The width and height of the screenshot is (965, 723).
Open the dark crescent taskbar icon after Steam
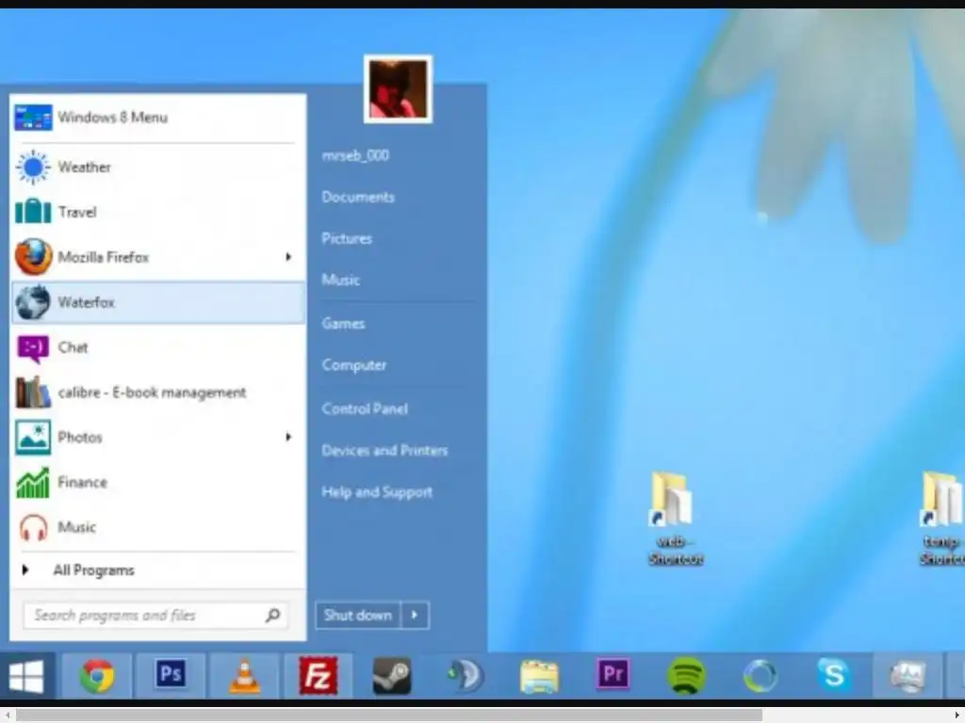coord(466,676)
